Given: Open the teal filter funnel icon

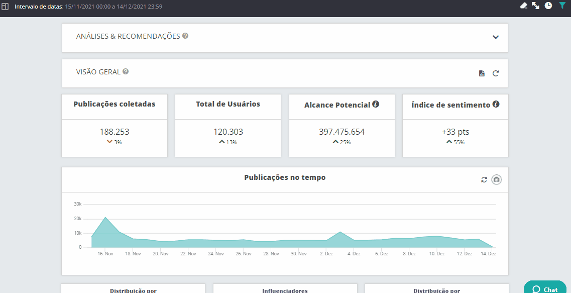Looking at the screenshot, I should [x=562, y=6].
